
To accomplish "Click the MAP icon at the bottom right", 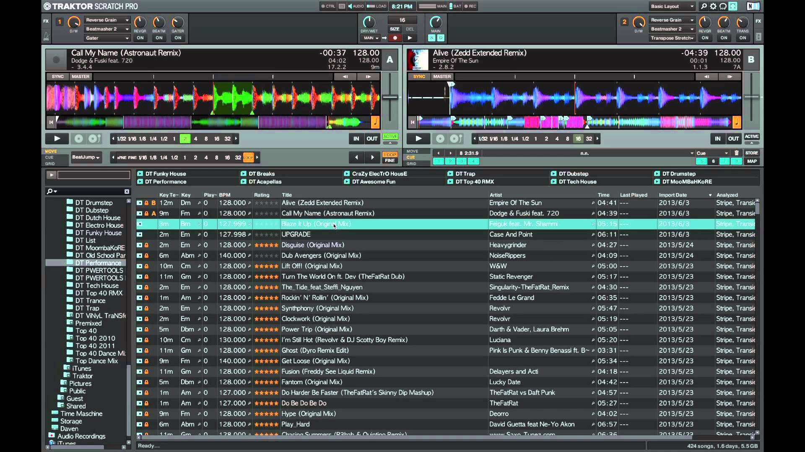I will (752, 161).
